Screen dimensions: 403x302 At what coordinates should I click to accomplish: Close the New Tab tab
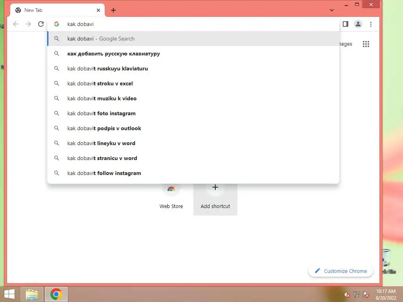98,10
